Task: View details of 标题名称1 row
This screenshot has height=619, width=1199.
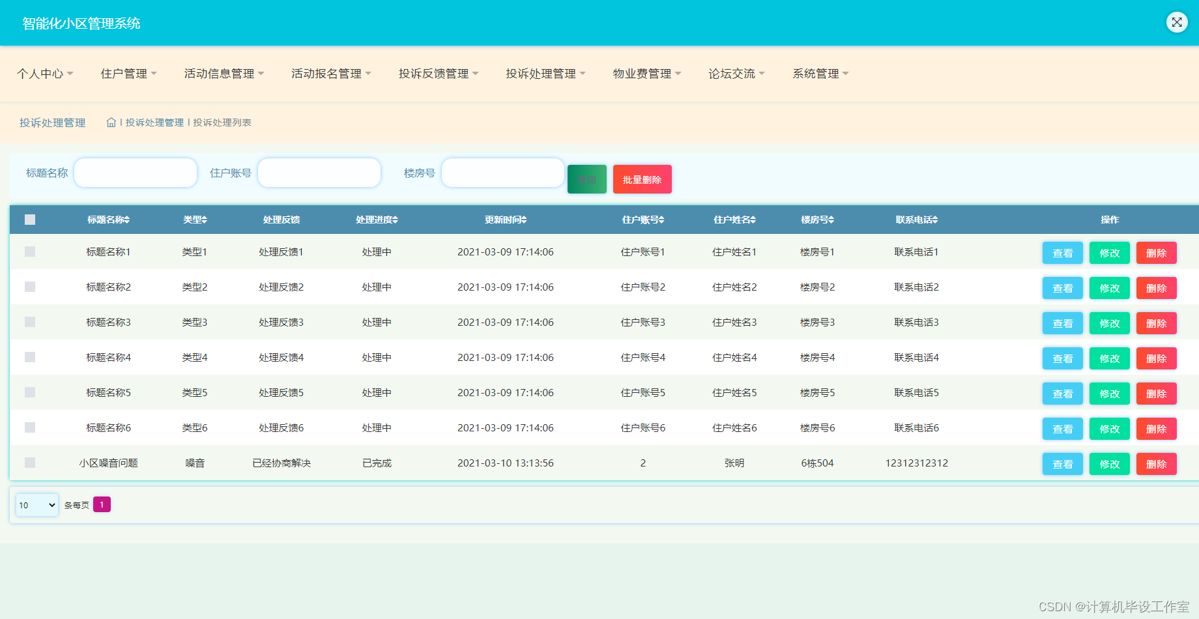Action: [1063, 253]
